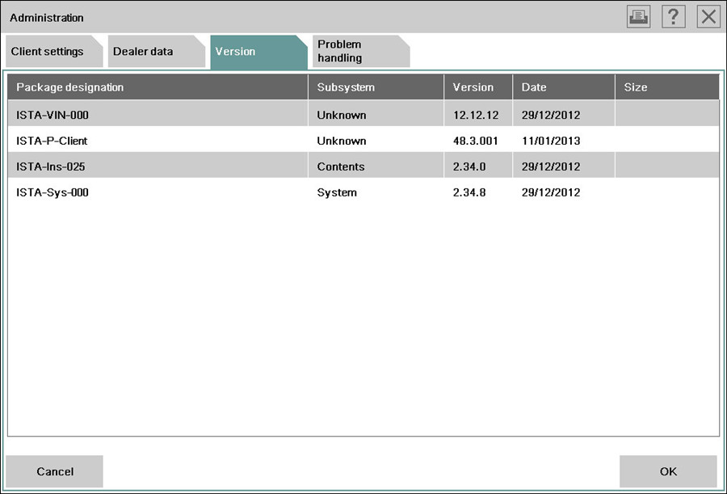Viewport: 727px width, 494px height.
Task: Switch to the Client settings tab
Action: tap(48, 52)
